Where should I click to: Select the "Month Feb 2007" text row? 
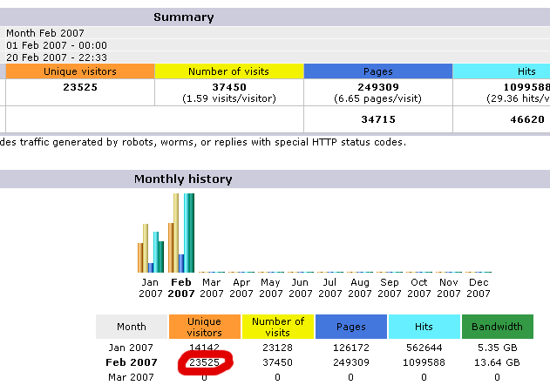pyautogui.click(x=45, y=33)
